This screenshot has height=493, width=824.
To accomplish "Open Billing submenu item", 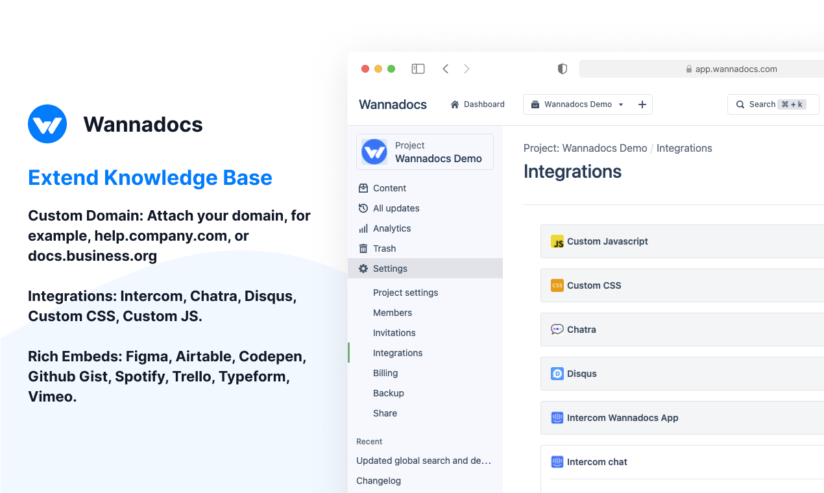I will (385, 373).
